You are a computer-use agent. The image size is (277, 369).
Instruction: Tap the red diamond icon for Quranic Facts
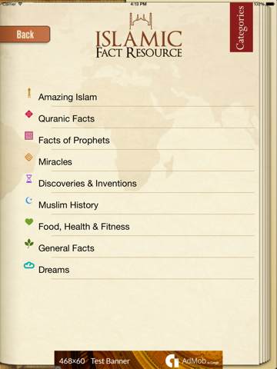point(29,114)
